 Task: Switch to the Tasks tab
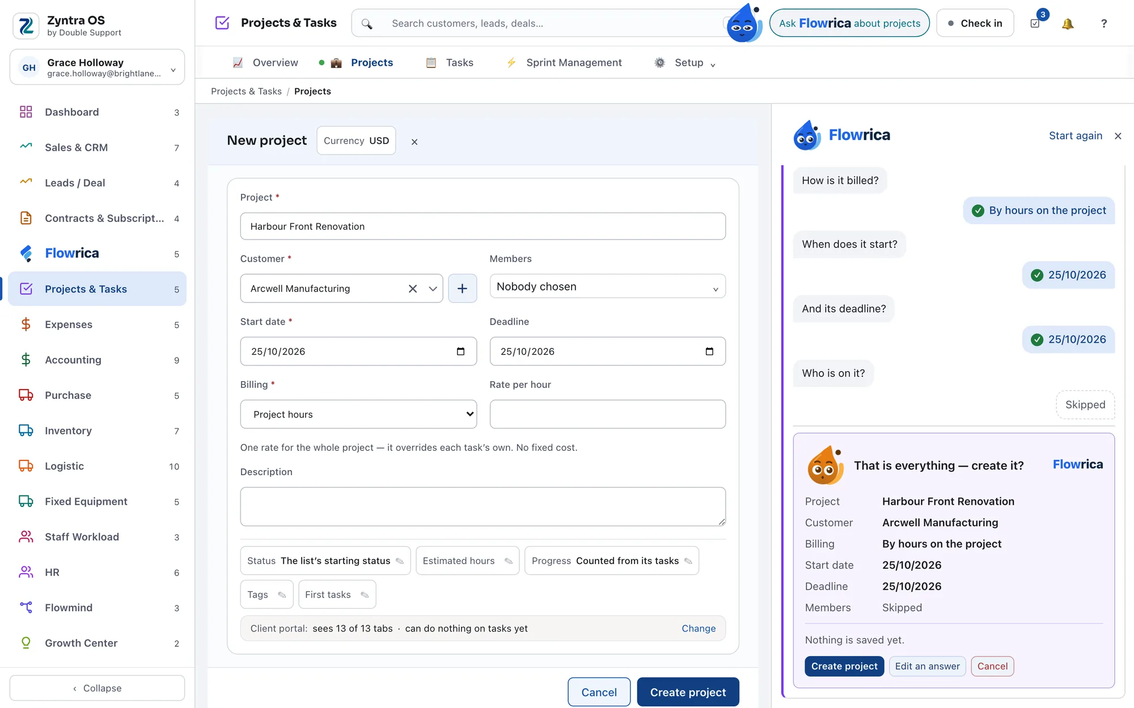tap(450, 63)
